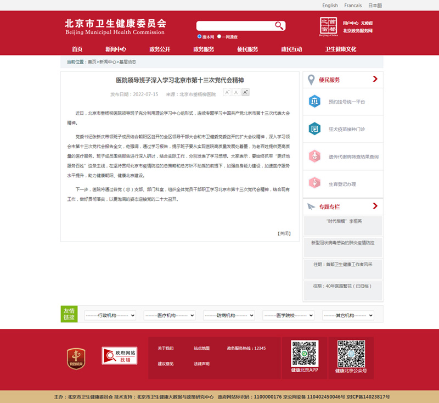Click the search magnifier icon

point(278,25)
